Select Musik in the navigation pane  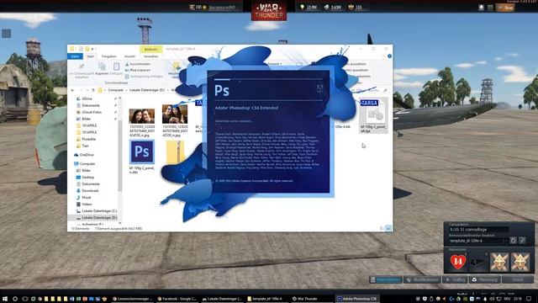tap(87, 198)
